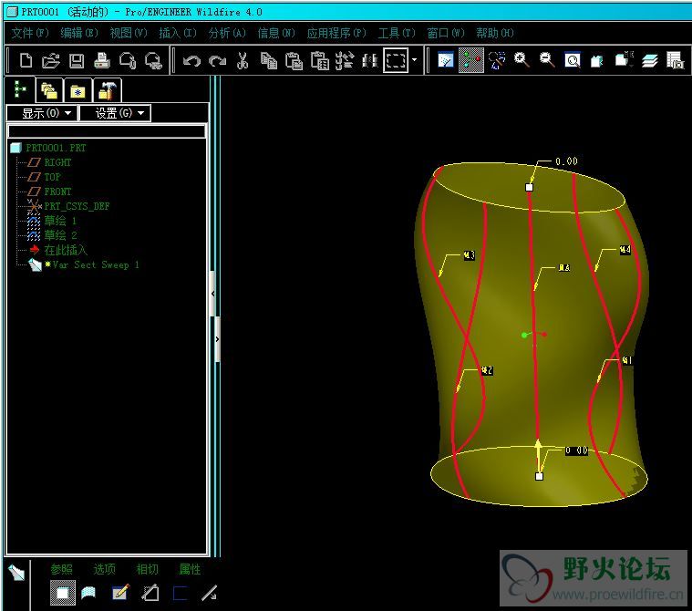
Task: Redo the last action
Action: click(217, 60)
